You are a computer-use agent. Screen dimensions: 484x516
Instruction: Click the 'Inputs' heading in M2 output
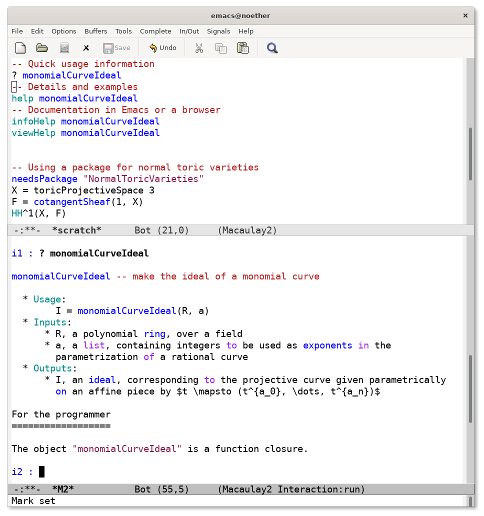(x=50, y=322)
